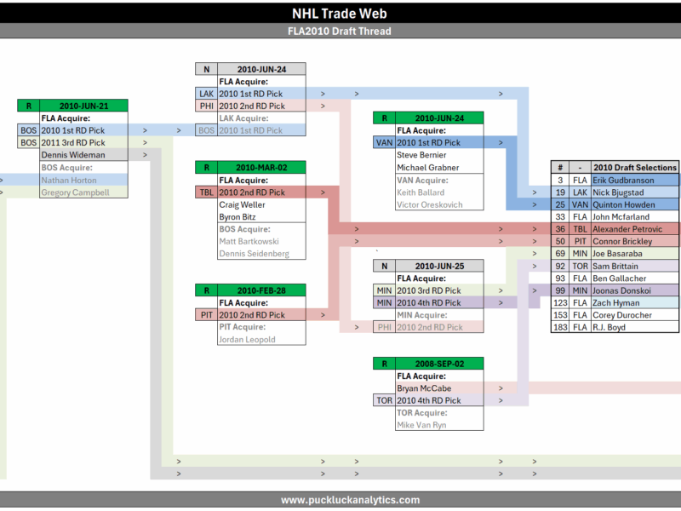Viewport: 681px width, 511px height.
Task: Select the Michael Grabner cell
Action: pos(439,167)
